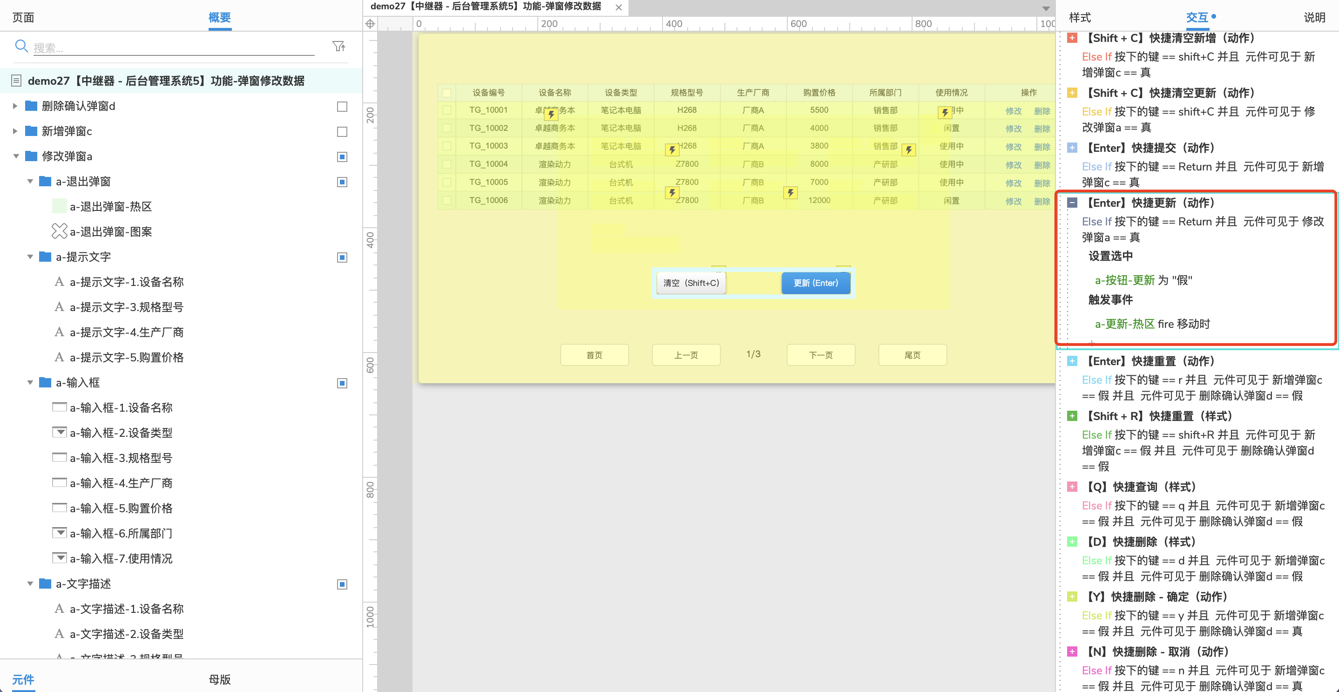
Task: Click the text field icon of a-输入框-1.设备名称
Action: pos(59,407)
